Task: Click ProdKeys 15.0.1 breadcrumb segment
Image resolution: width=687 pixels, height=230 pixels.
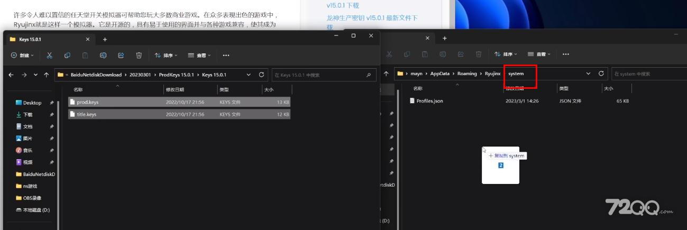Action: pos(177,75)
